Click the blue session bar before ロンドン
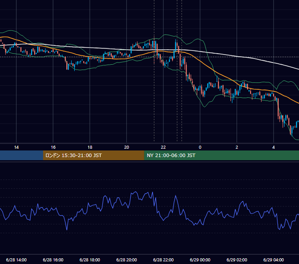299x264 pixels. point(22,155)
